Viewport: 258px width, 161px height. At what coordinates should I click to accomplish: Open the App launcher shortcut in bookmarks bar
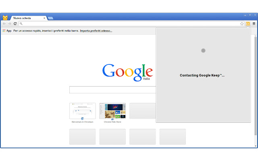click(x=7, y=31)
